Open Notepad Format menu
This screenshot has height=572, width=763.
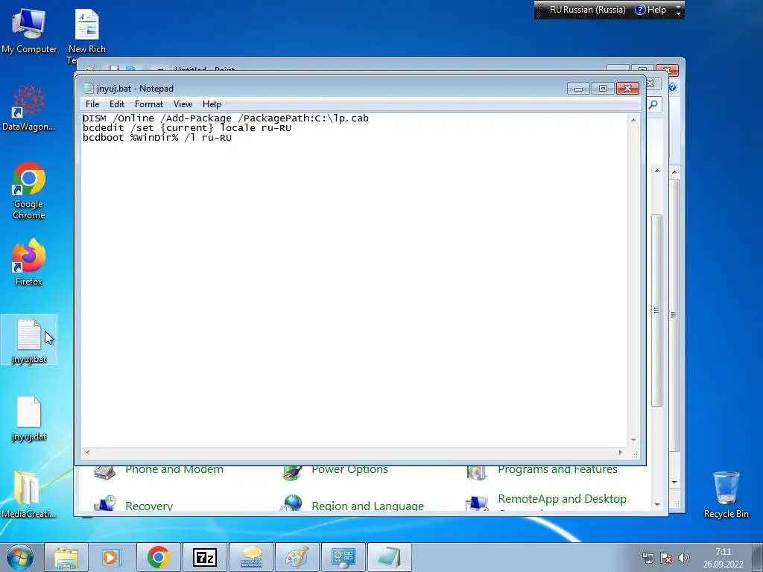click(x=149, y=104)
